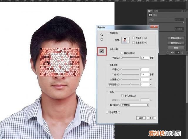Collapse Properties panel with double-arrow icon

[182, 11]
